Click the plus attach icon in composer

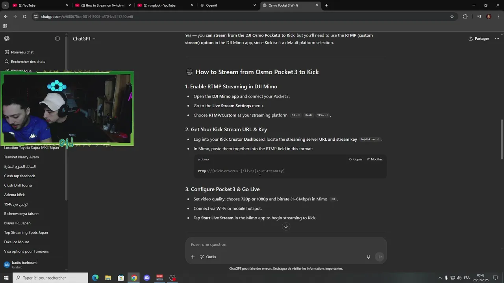coord(193,257)
